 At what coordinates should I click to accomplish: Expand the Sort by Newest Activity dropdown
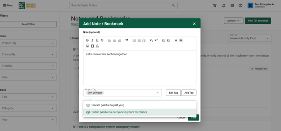tap(250, 38)
